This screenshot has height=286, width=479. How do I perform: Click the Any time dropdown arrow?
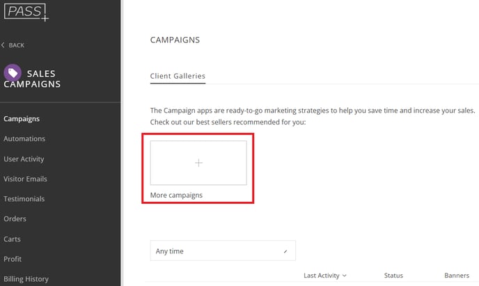tap(285, 251)
